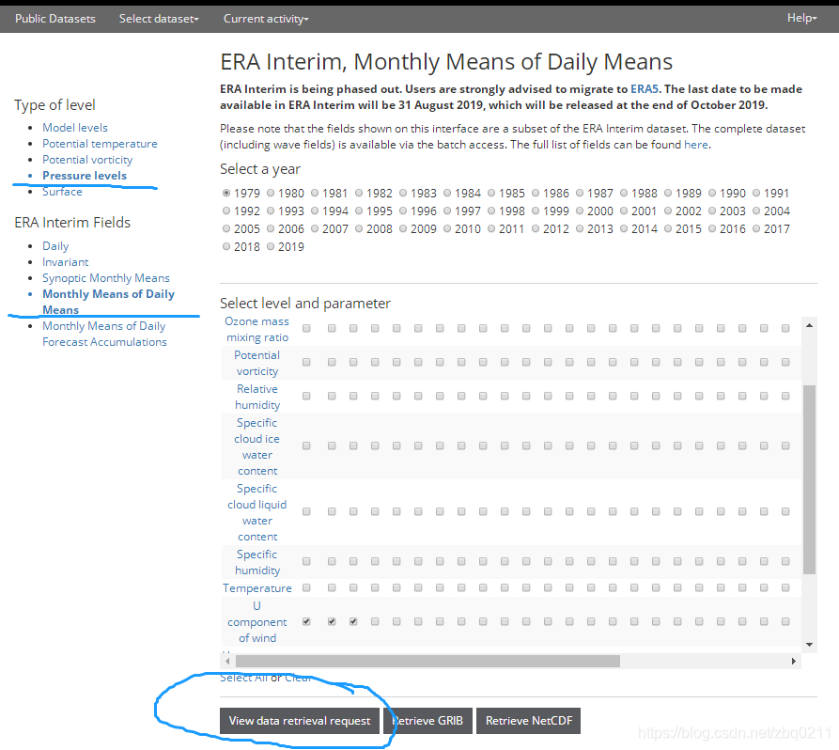Tick first checkbox in Temperature row
This screenshot has height=750, width=839.
(306, 587)
